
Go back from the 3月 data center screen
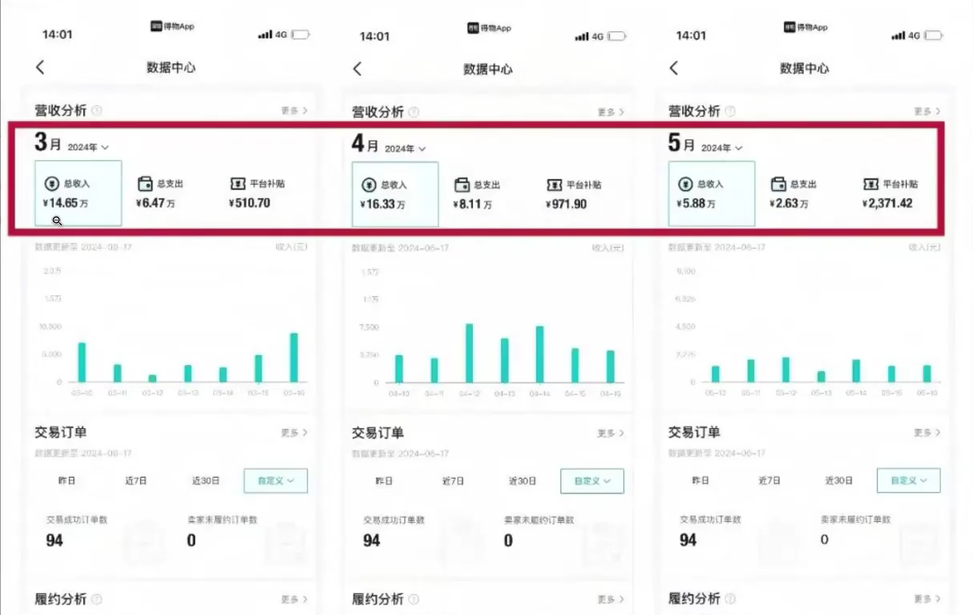coord(40,67)
